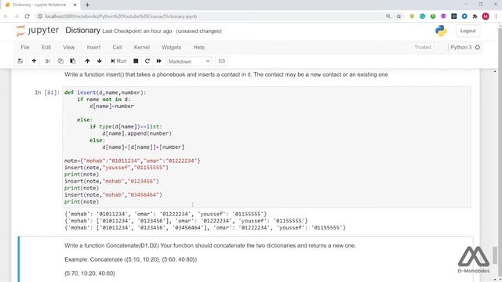The height and width of the screenshot is (282, 502).
Task: Bookmark this page with the star icon
Action: [x=398, y=16]
